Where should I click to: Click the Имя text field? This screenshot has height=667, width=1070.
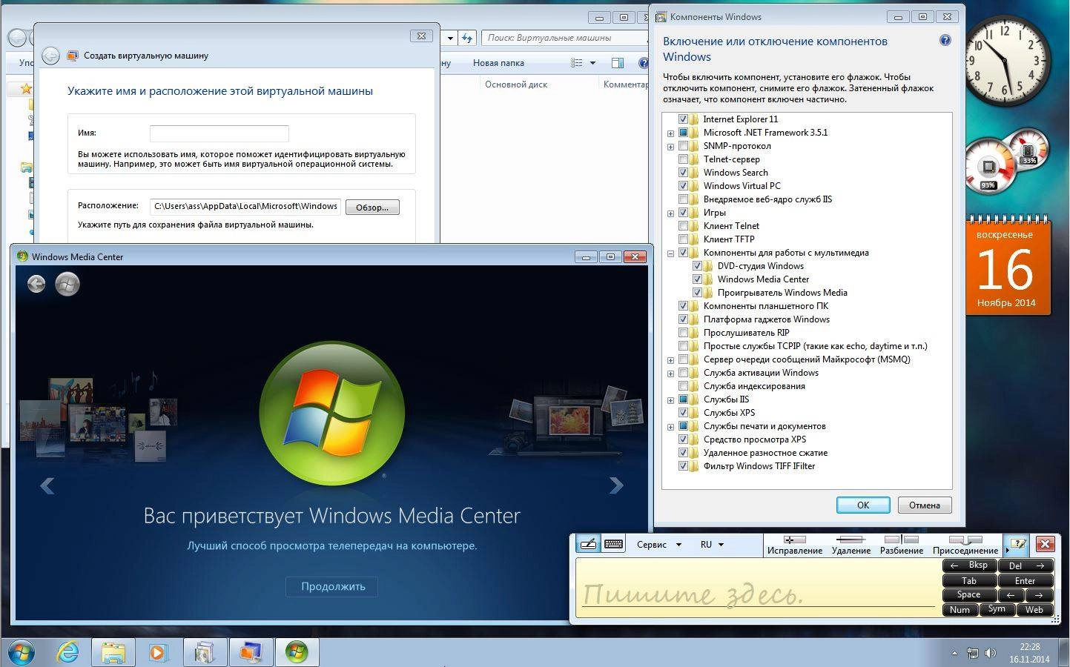click(219, 133)
